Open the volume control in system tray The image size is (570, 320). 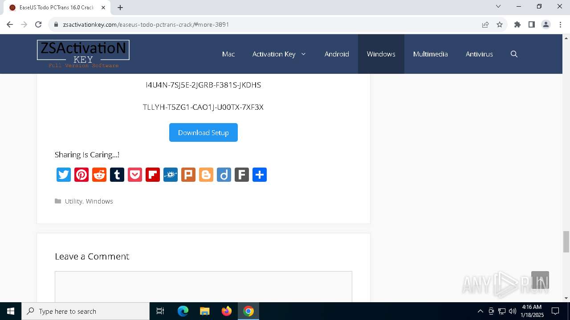(513, 311)
